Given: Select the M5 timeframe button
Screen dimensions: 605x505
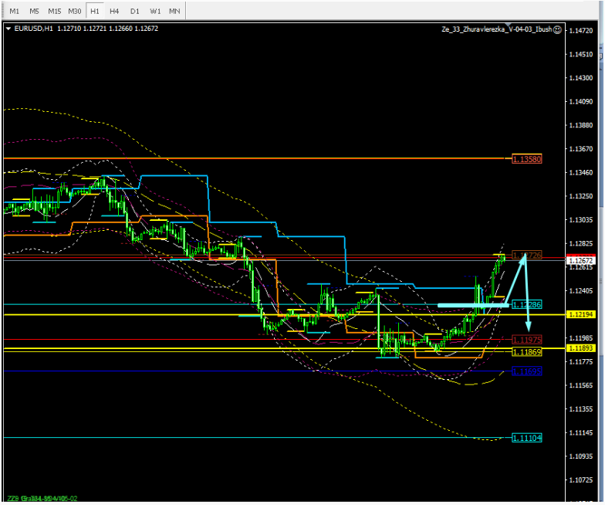Looking at the screenshot, I should (34, 11).
